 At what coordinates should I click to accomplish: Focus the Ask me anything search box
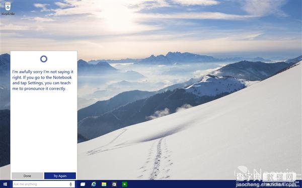coord(44,184)
